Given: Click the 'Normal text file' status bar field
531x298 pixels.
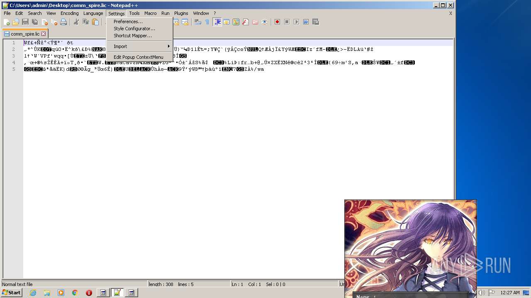Looking at the screenshot, I should (x=75, y=284).
